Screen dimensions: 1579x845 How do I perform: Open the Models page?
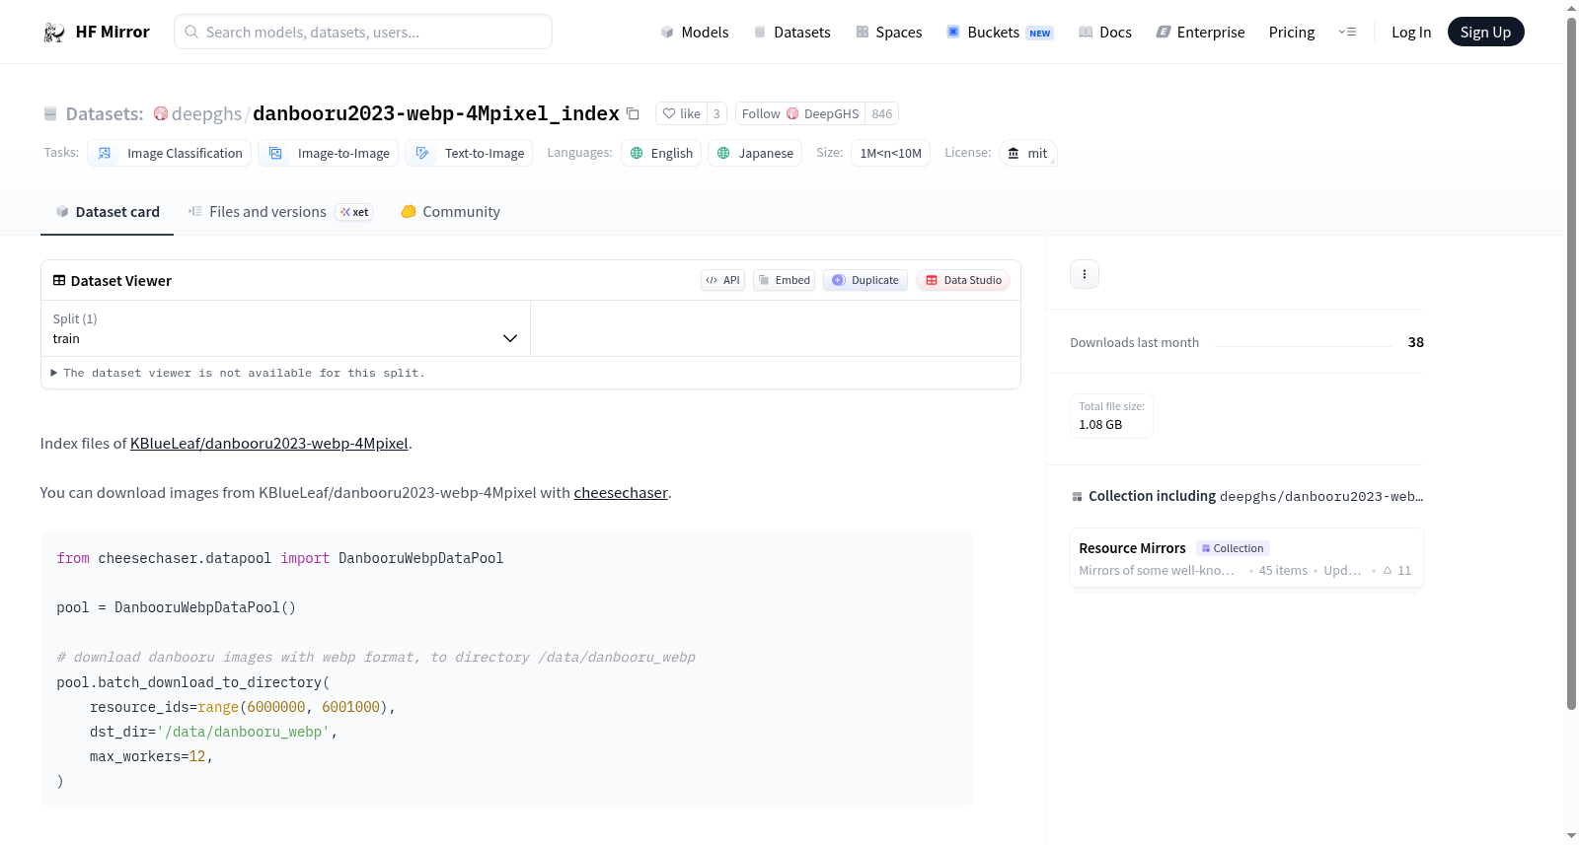tap(695, 33)
